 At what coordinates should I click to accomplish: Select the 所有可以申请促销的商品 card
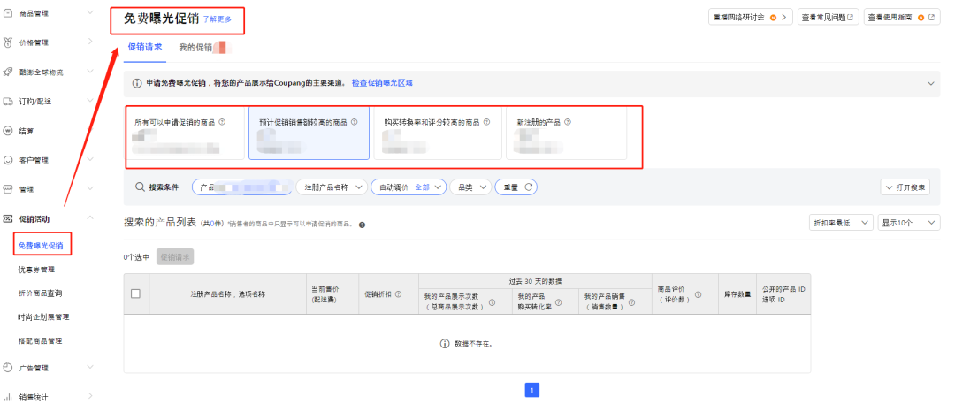click(x=185, y=133)
